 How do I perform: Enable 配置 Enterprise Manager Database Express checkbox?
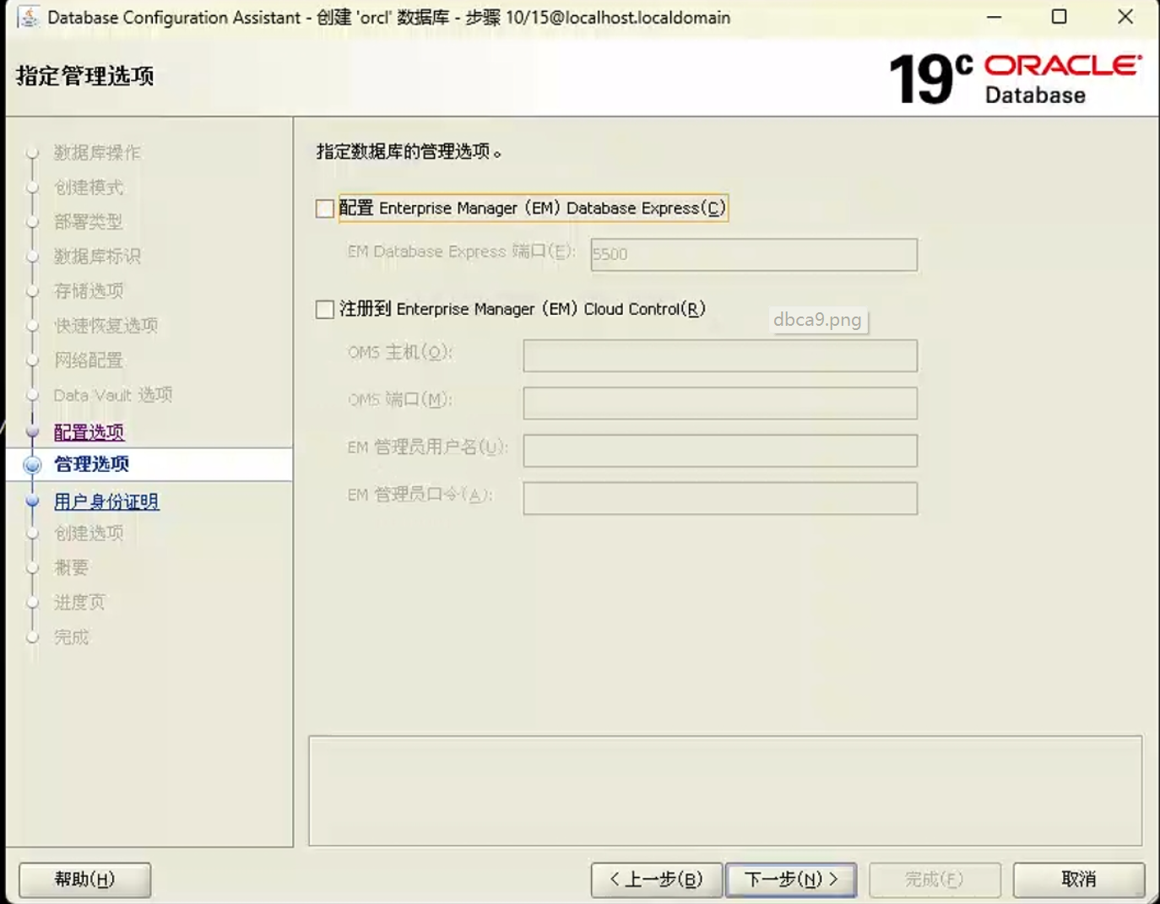(x=325, y=208)
